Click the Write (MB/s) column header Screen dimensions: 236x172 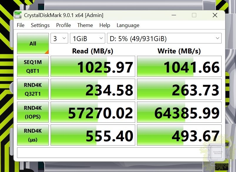pos(179,51)
